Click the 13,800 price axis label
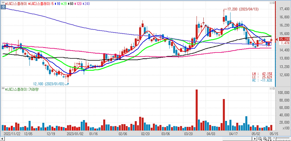Screen dimensions: 291x141 (x=284, y=59)
